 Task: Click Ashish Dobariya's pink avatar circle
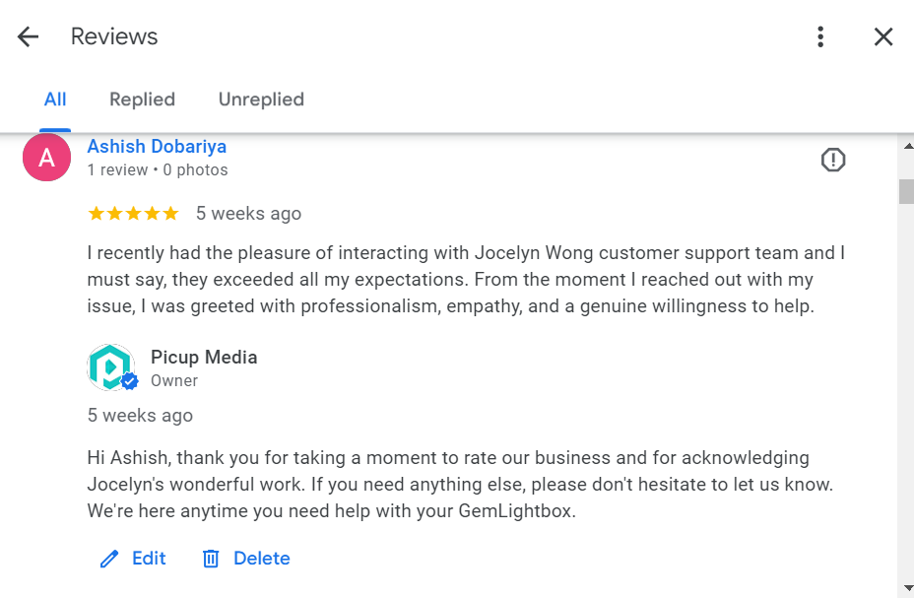click(46, 157)
